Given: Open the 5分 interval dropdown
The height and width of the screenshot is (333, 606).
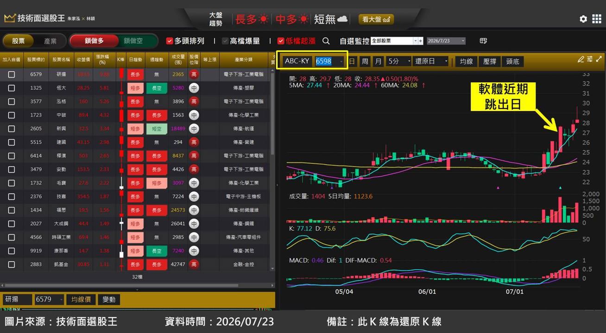Looking at the screenshot, I should coord(409,61).
